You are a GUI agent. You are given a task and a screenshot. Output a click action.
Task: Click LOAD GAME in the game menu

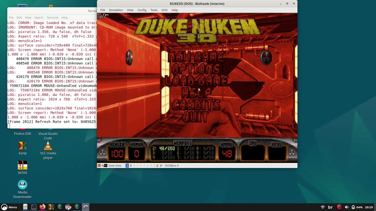coord(196,81)
